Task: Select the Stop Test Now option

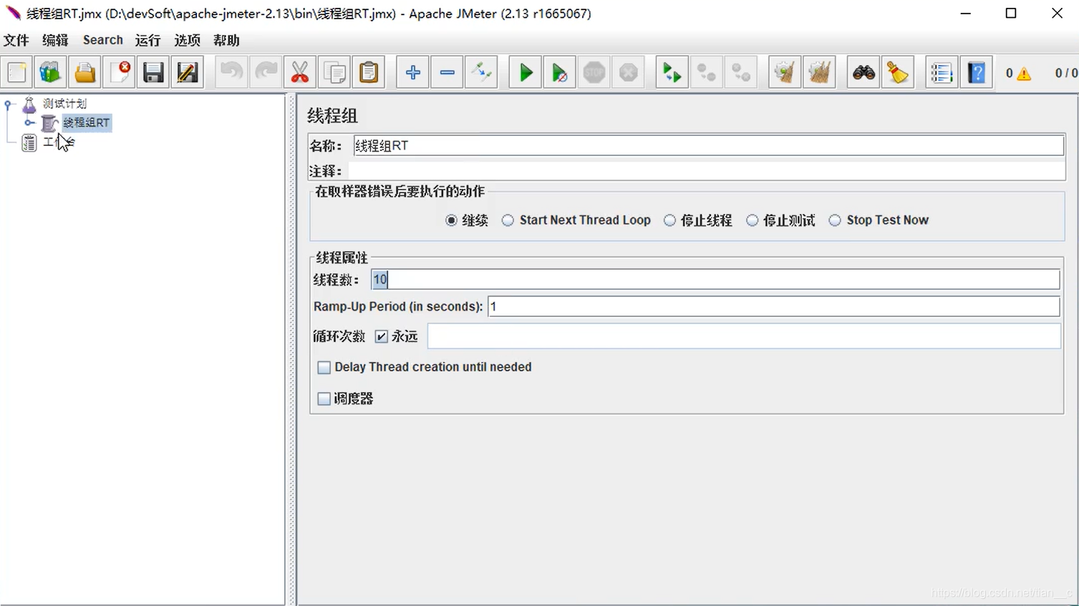Action: click(x=835, y=220)
